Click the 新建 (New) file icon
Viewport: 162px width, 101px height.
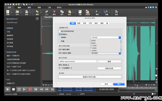point(8,12)
